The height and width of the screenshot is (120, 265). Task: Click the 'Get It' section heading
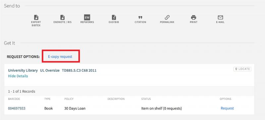(x=10, y=43)
